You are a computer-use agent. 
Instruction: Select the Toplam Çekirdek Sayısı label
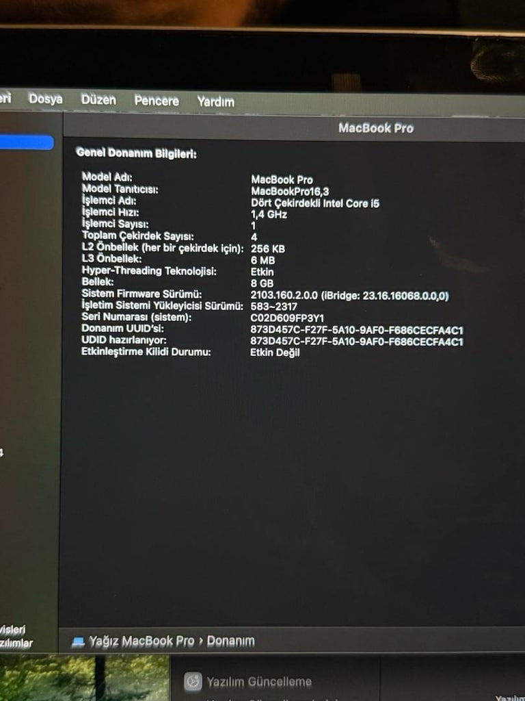(137, 235)
